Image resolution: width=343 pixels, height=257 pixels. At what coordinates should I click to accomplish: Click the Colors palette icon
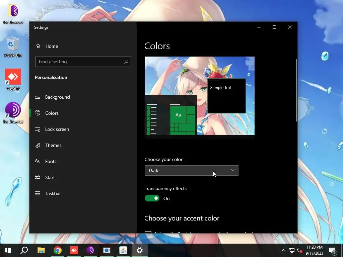click(38, 113)
